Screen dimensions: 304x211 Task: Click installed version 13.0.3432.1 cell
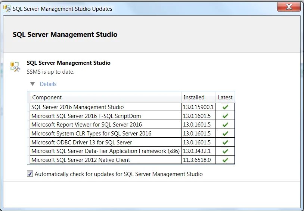pyautogui.click(x=197, y=151)
